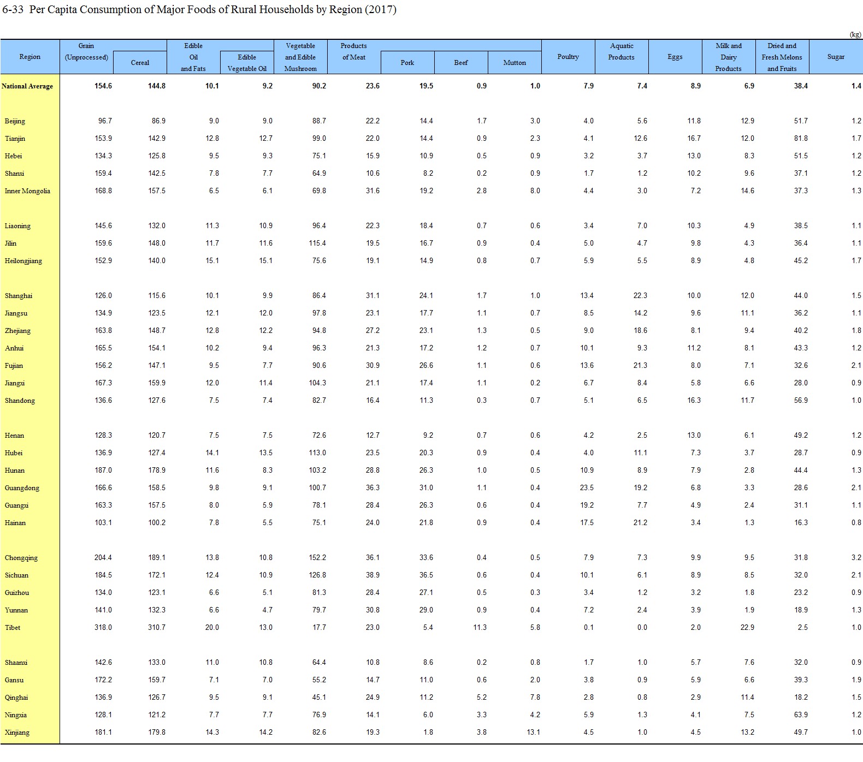Click the 'Sichuan' row label
This screenshot has height=762, width=863.
[16, 575]
